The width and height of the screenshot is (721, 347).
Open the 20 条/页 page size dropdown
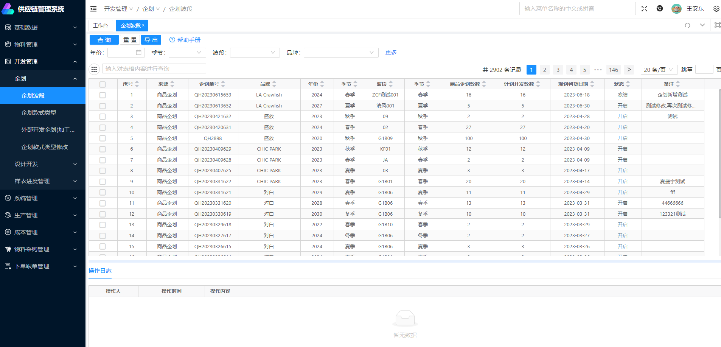[x=659, y=70]
